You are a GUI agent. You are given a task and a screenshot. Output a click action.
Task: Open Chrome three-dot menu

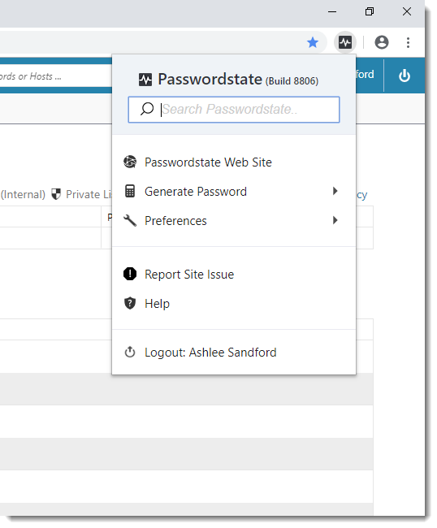408,42
